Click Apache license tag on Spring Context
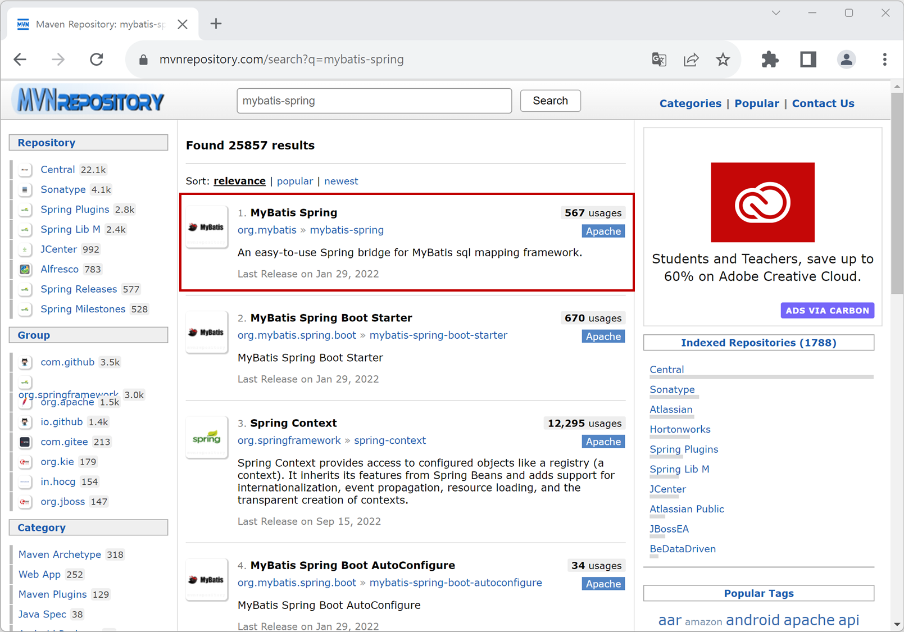Image resolution: width=904 pixels, height=632 pixels. point(603,442)
